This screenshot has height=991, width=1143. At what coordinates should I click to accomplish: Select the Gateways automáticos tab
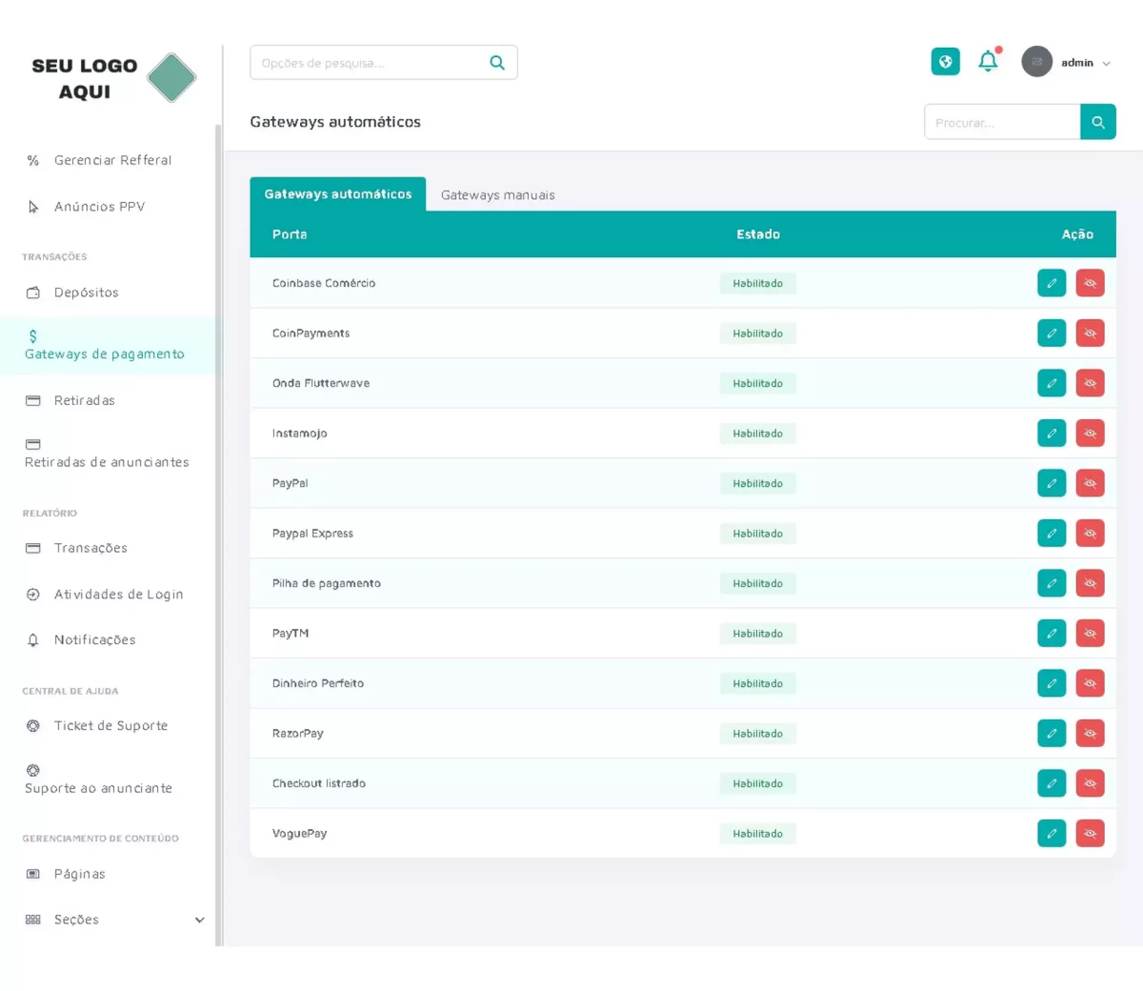coord(338,194)
